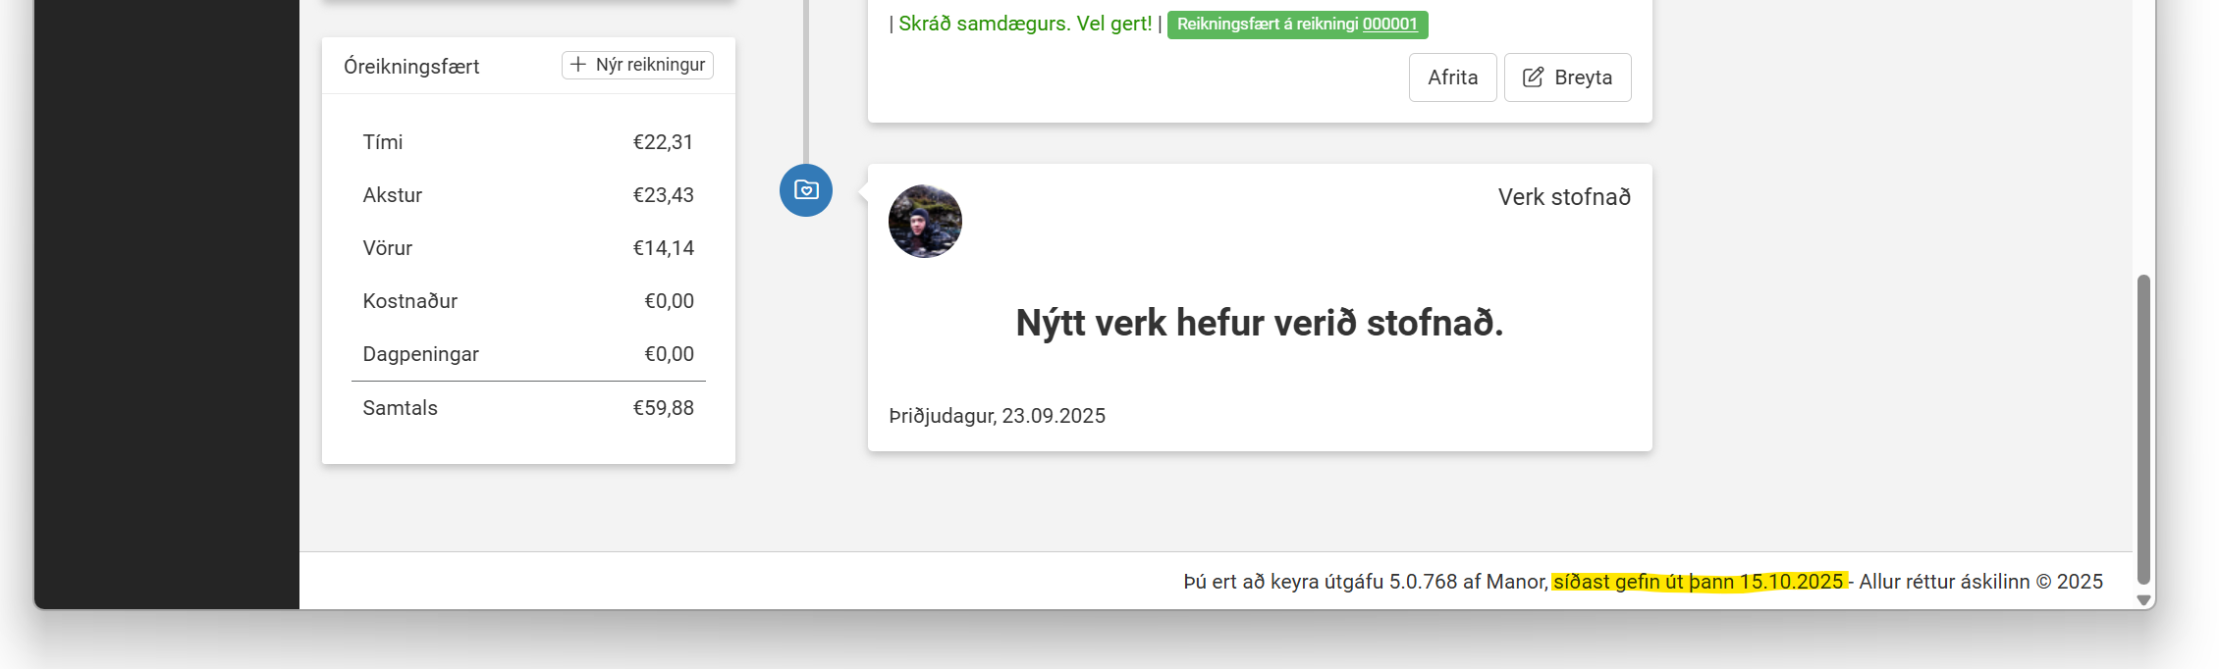Click the Skráð samdægurs. Vel gert! text
This screenshot has width=2219, height=669.
point(1025,24)
